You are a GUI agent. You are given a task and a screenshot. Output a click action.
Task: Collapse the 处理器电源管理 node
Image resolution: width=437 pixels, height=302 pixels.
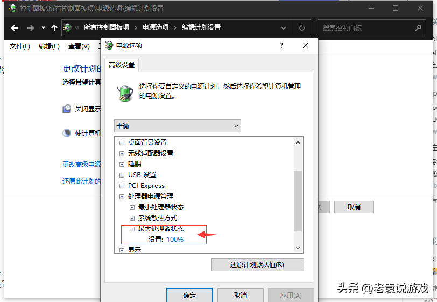[122, 196]
